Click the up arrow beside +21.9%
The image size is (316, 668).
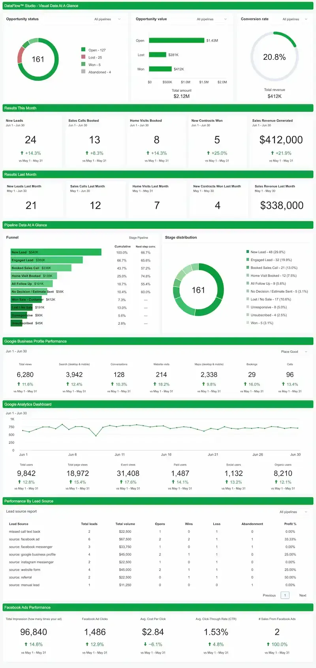coord(272,153)
